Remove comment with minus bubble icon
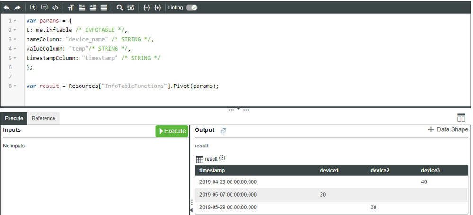The height and width of the screenshot is (215, 473). tap(45, 8)
